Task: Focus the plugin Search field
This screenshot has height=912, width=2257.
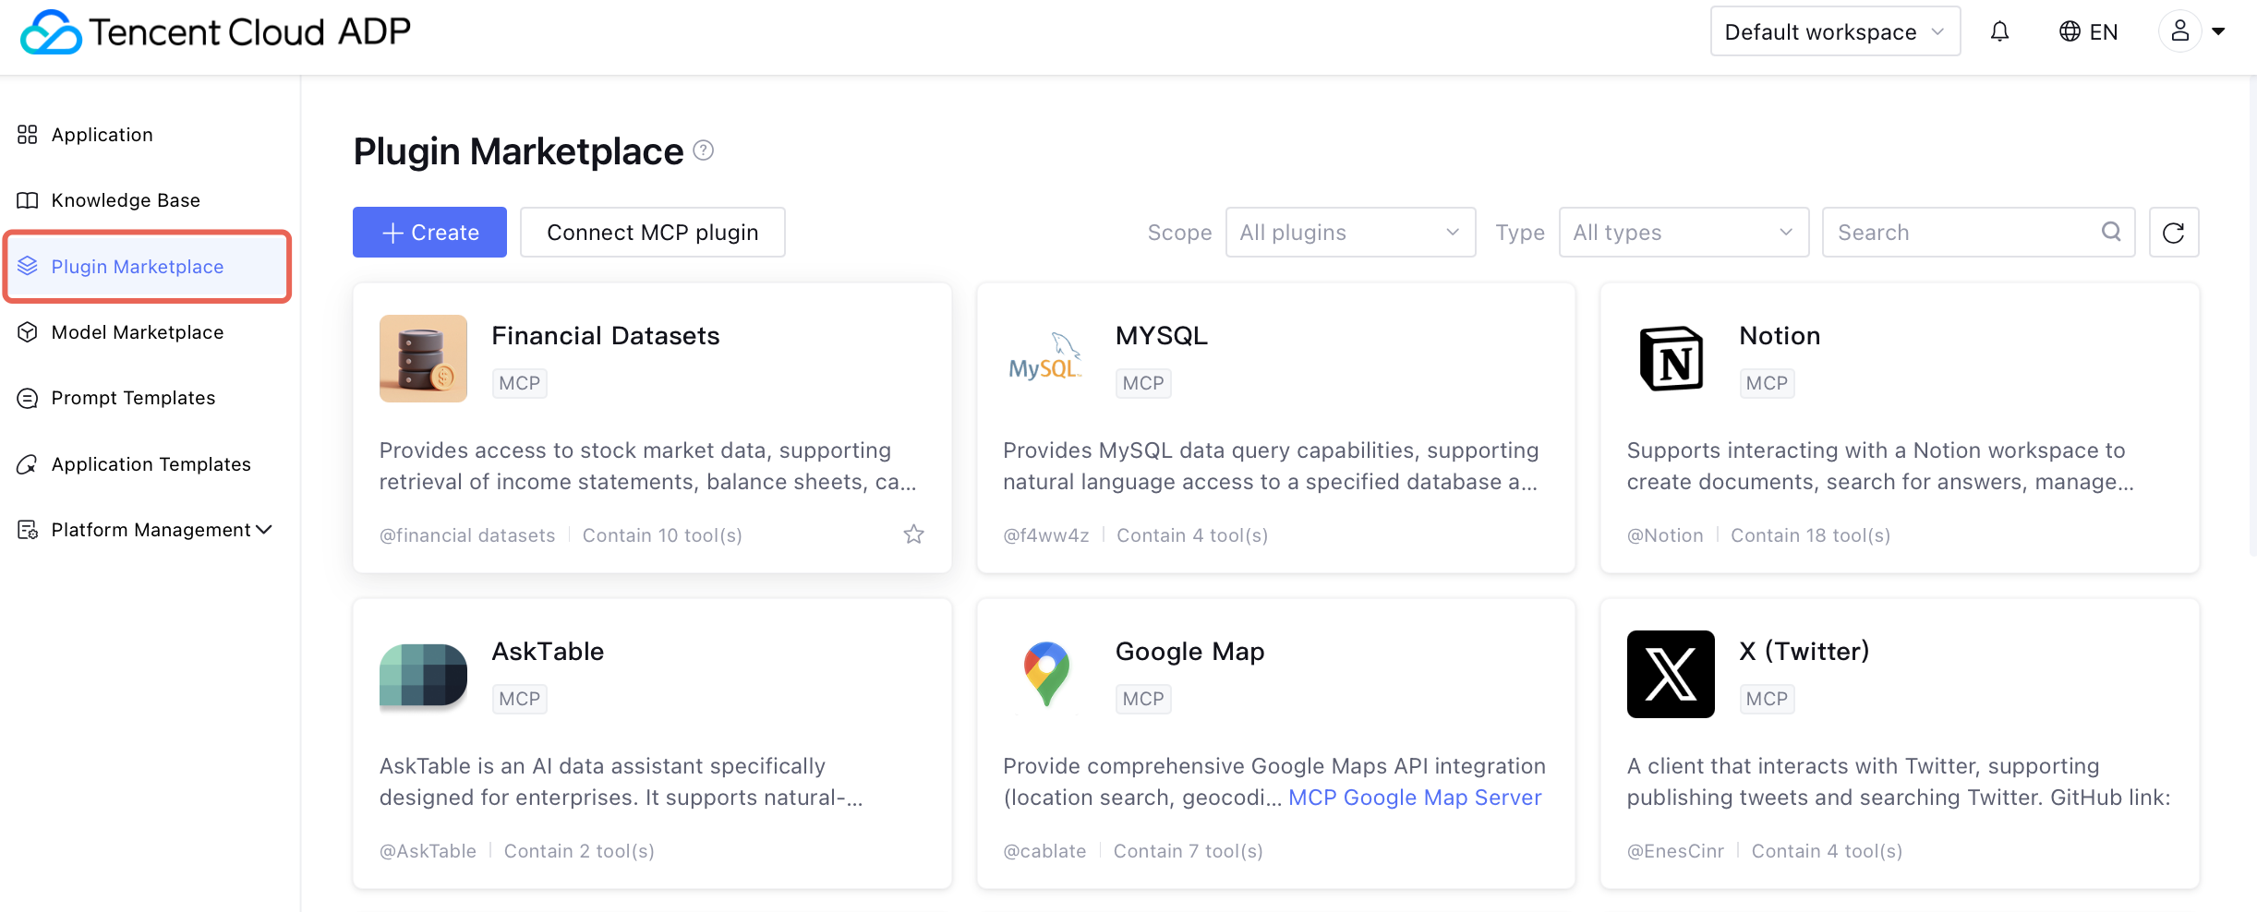Action: tap(1962, 233)
